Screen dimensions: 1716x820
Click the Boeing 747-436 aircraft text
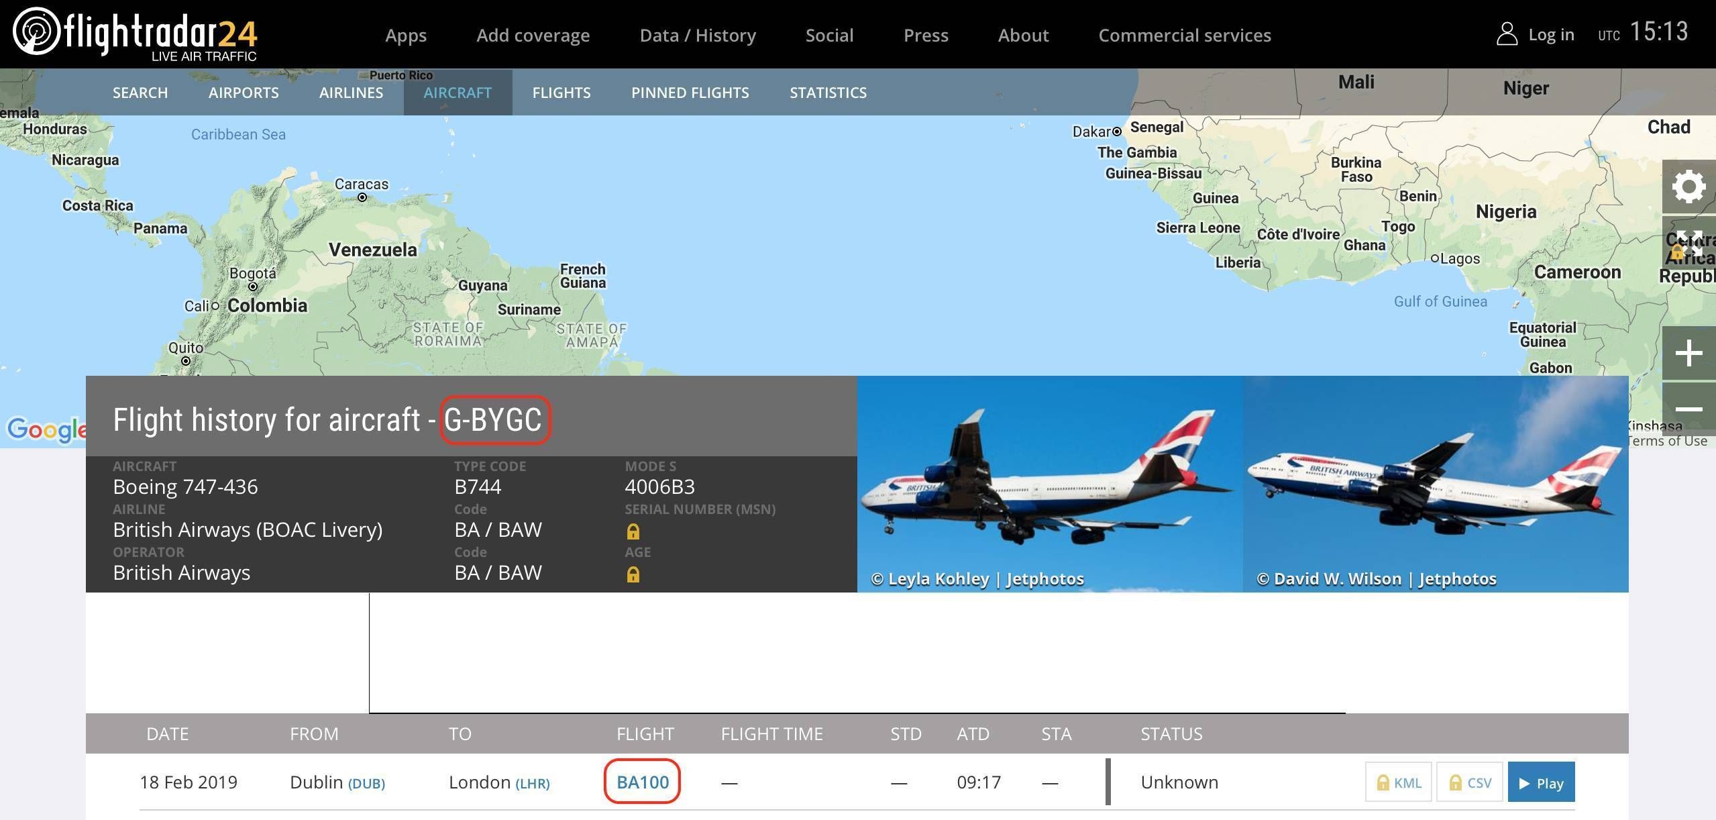[x=185, y=486]
